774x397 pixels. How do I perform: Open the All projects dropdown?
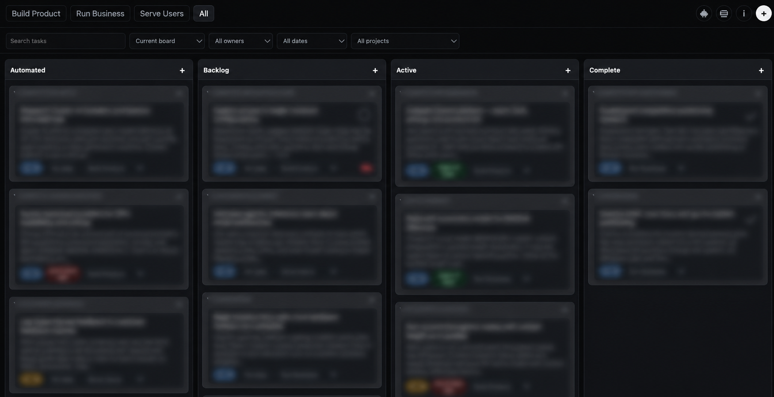click(x=405, y=41)
